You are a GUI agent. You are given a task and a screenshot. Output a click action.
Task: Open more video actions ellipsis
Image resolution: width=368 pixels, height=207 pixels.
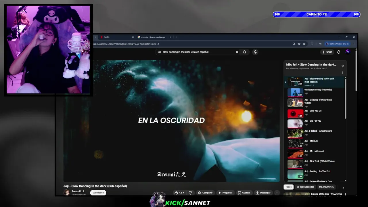point(277,193)
